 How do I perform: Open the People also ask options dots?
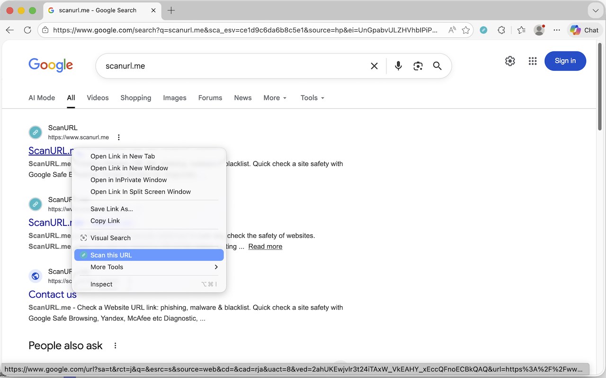click(115, 346)
